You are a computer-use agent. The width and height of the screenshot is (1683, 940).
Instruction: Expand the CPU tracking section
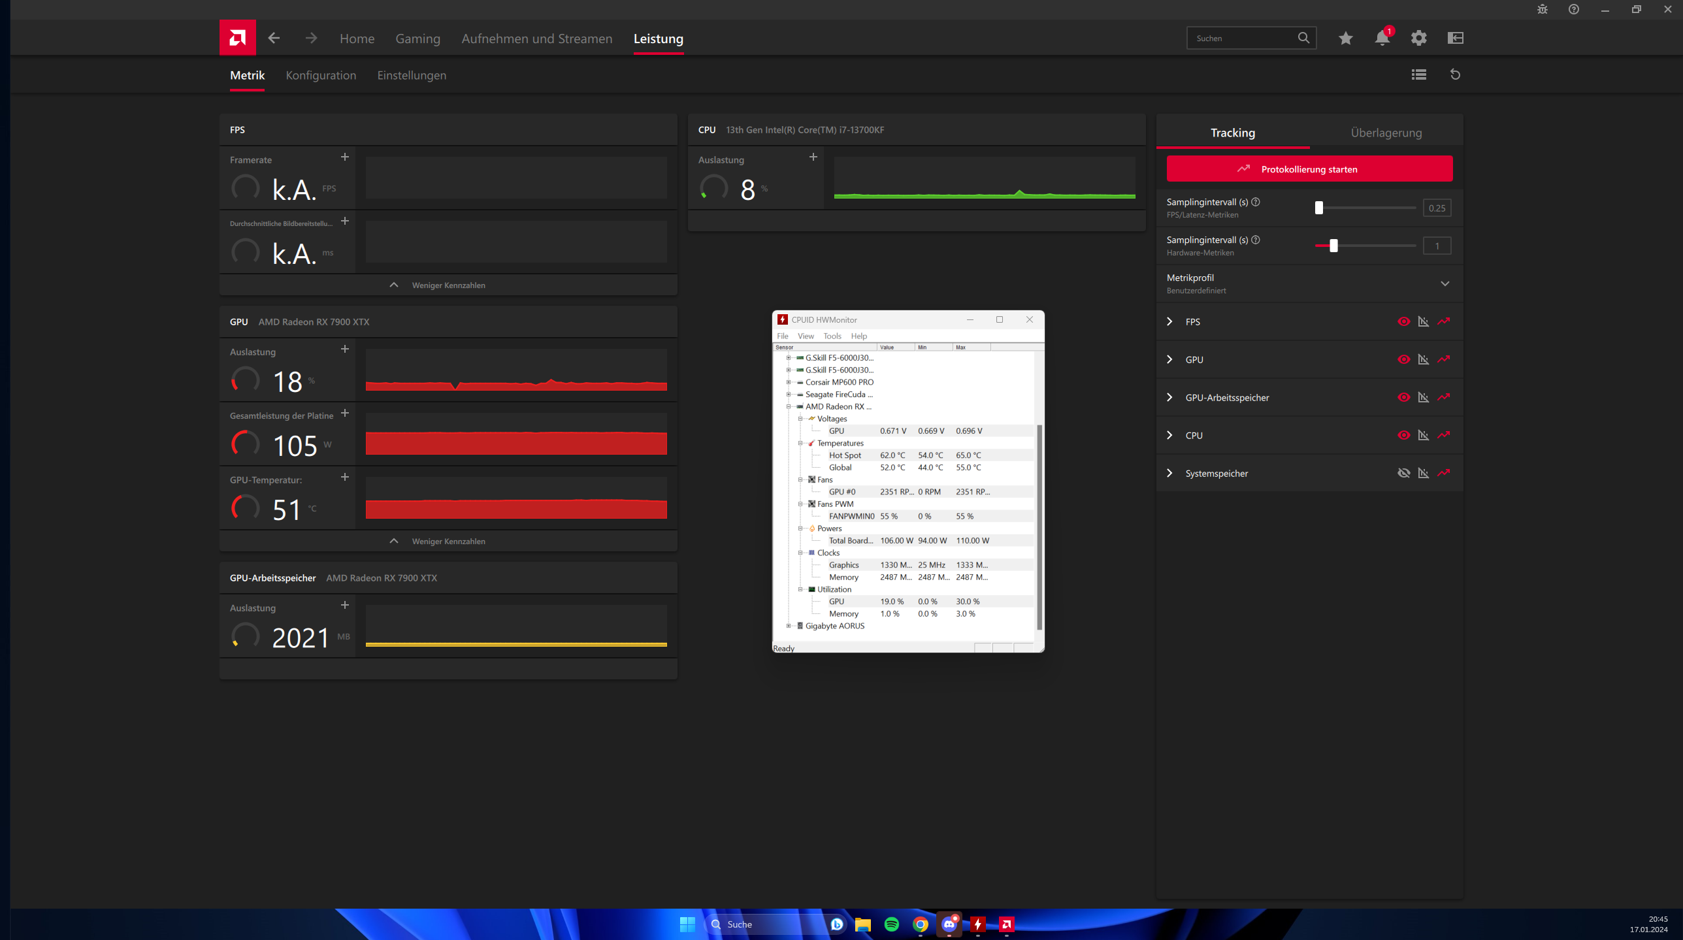click(x=1169, y=435)
